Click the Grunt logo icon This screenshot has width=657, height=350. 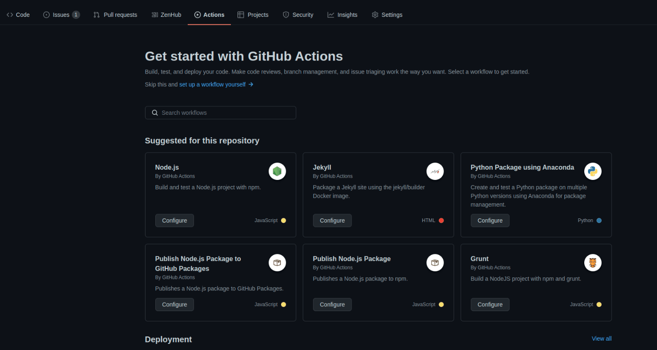coord(593,263)
